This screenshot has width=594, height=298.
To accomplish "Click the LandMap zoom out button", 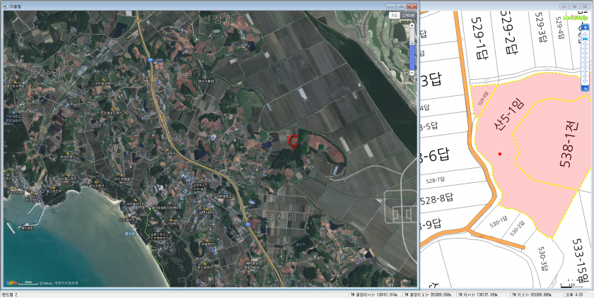I will pyautogui.click(x=585, y=88).
